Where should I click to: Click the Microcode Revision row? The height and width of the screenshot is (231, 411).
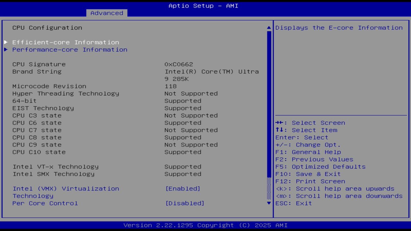(x=49, y=86)
